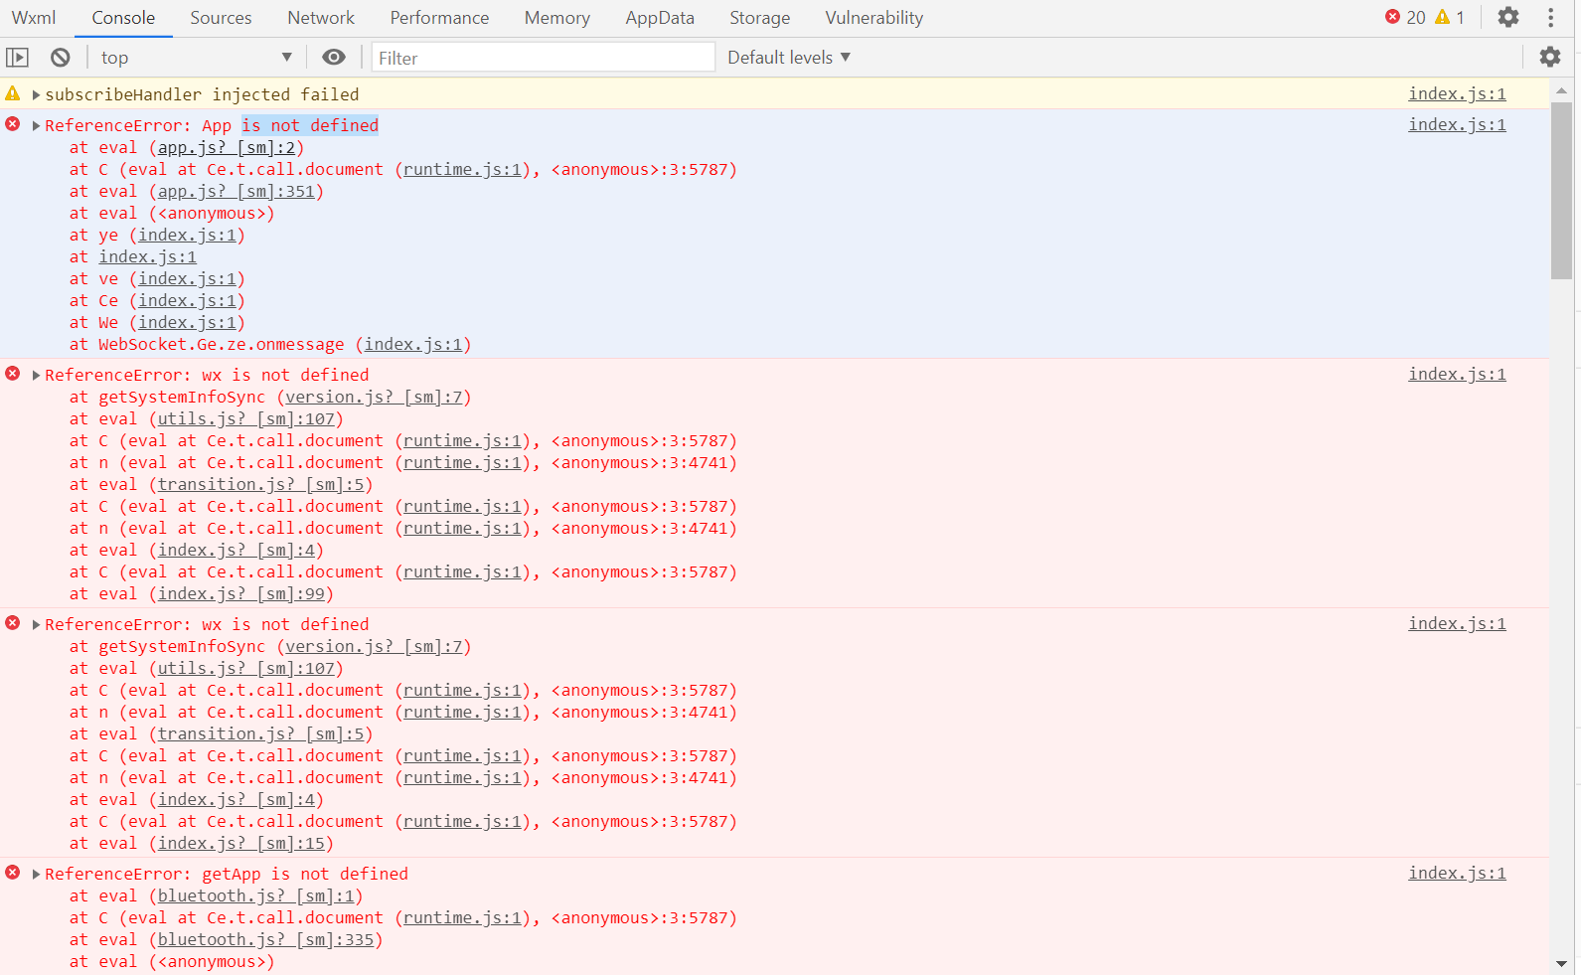This screenshot has width=1581, height=975.
Task: Open the Memory tab
Action: [557, 18]
